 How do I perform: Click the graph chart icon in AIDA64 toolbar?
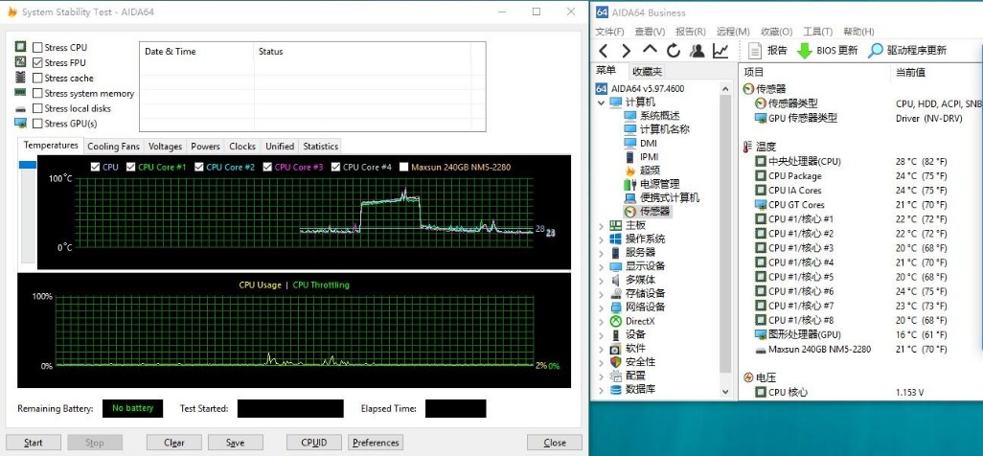720,51
